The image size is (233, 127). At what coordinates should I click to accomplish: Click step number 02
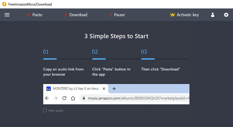click(x=95, y=52)
